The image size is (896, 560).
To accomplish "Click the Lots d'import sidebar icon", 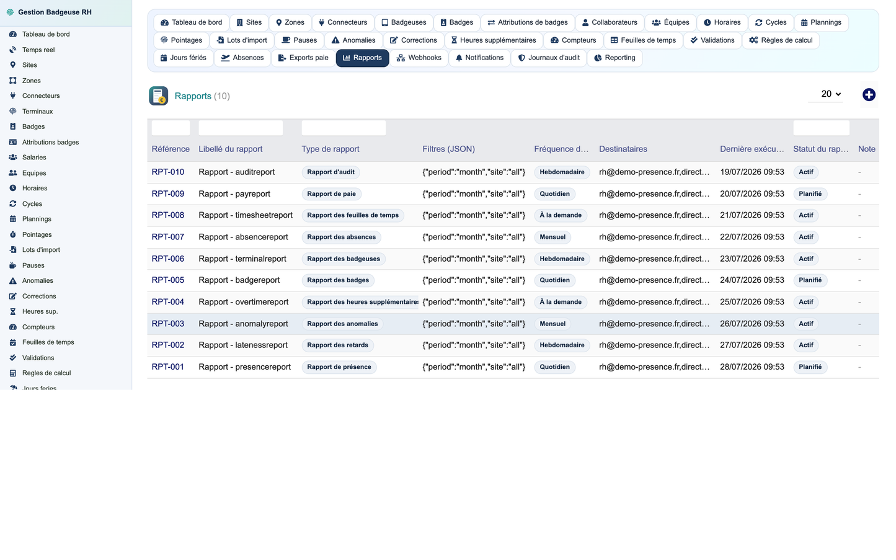I will pyautogui.click(x=12, y=250).
